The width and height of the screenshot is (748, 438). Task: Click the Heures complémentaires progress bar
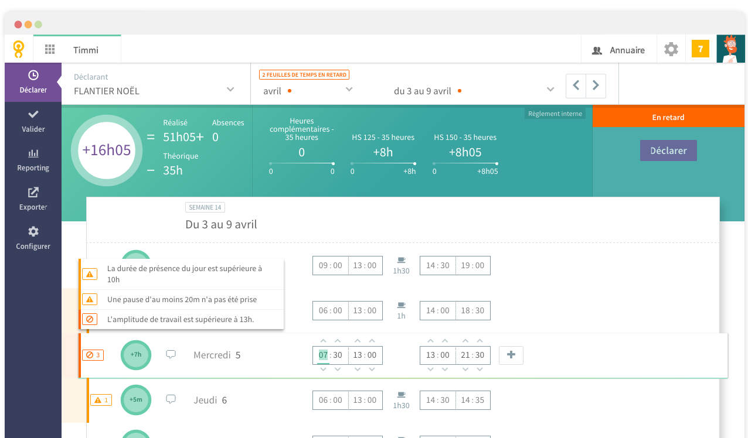click(x=301, y=163)
